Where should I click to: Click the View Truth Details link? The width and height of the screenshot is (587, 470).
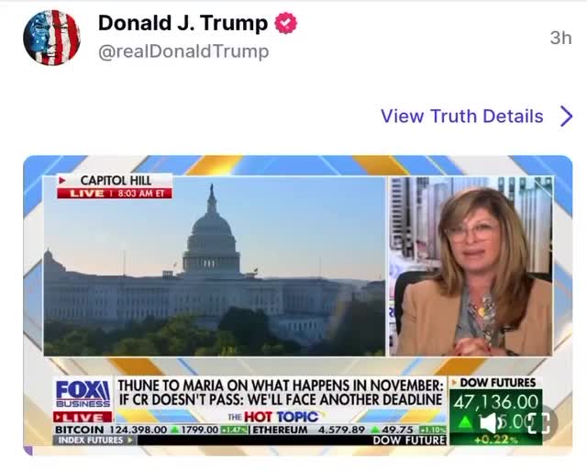tap(462, 116)
